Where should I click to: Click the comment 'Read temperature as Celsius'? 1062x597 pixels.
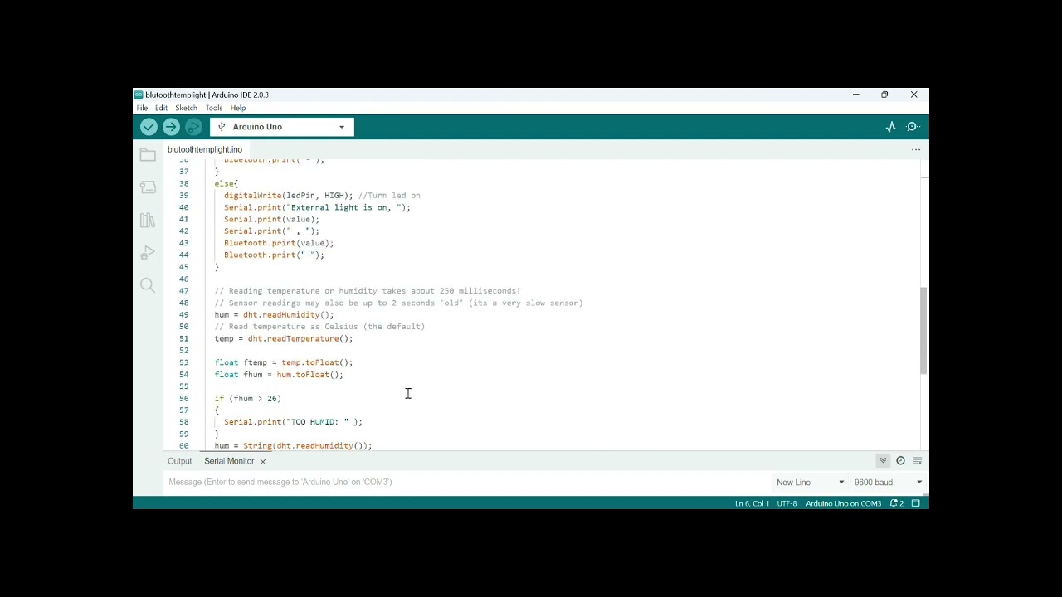click(x=319, y=327)
